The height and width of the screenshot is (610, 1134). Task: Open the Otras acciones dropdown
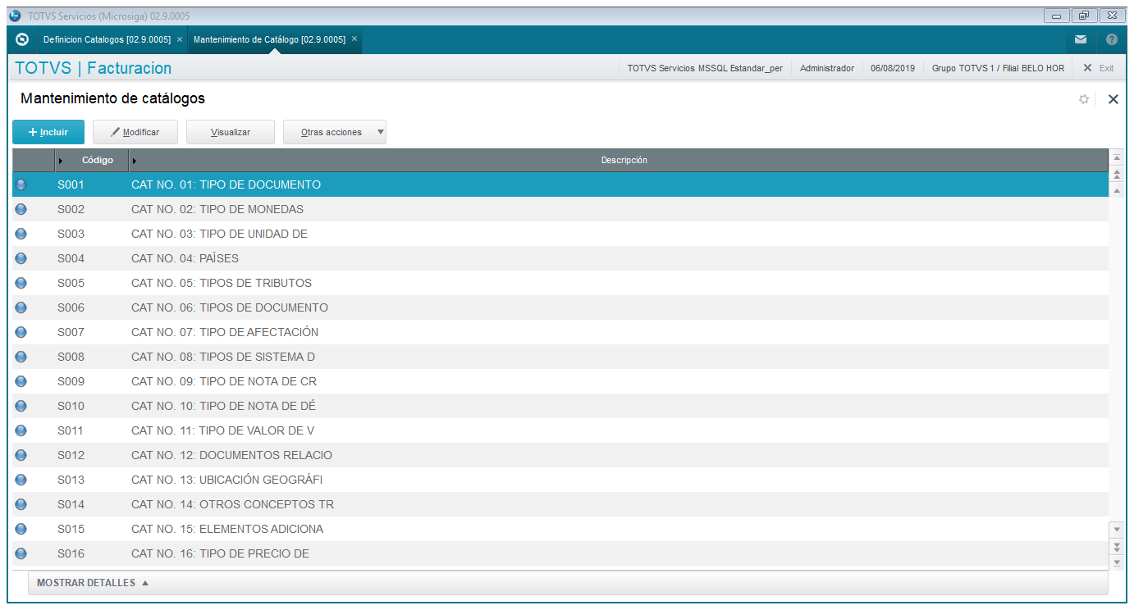[x=335, y=132]
